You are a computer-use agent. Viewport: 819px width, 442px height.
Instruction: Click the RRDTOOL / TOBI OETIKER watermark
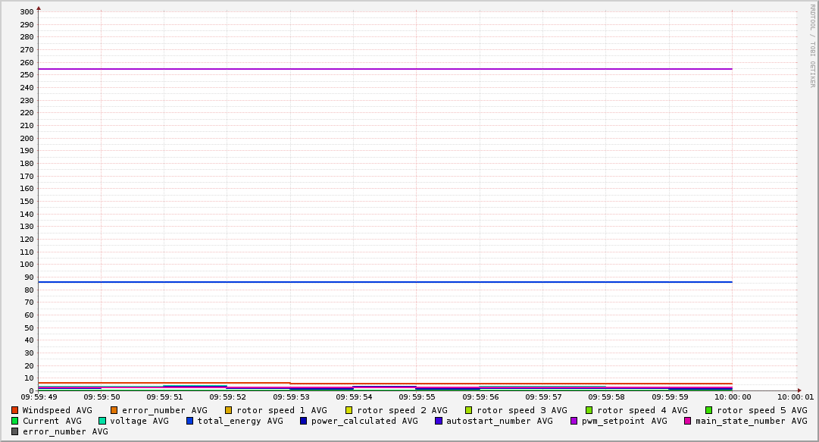coord(812,45)
